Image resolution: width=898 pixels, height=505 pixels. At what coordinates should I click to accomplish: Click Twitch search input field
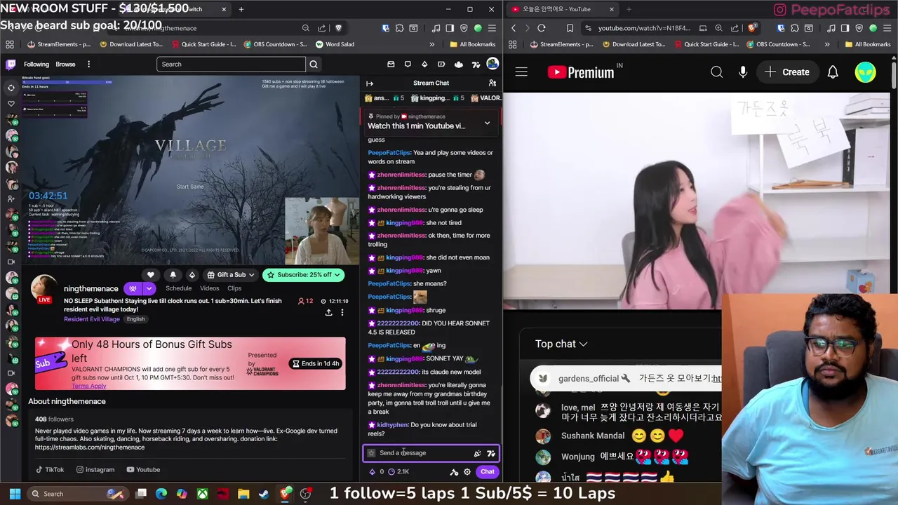click(x=231, y=65)
